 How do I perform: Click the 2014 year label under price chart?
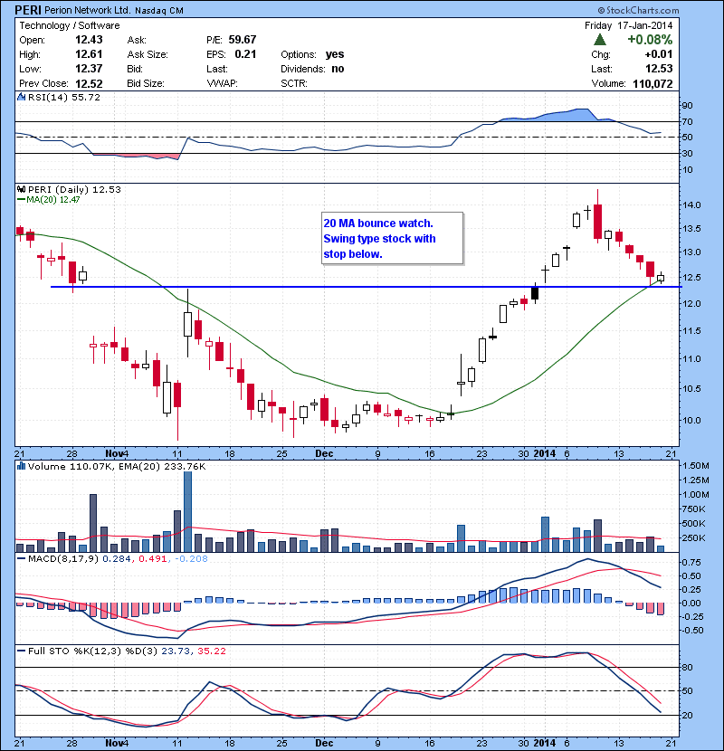click(x=544, y=453)
